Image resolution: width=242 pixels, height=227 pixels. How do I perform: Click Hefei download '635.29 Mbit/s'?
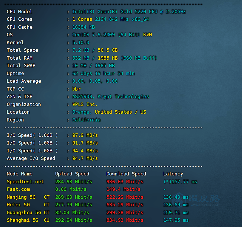pos(125,205)
